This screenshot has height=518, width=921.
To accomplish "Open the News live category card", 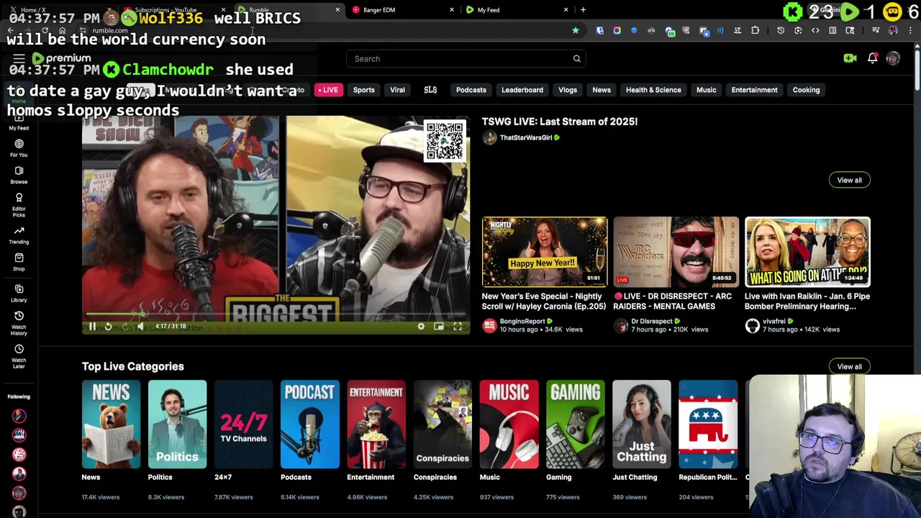I will pyautogui.click(x=111, y=424).
